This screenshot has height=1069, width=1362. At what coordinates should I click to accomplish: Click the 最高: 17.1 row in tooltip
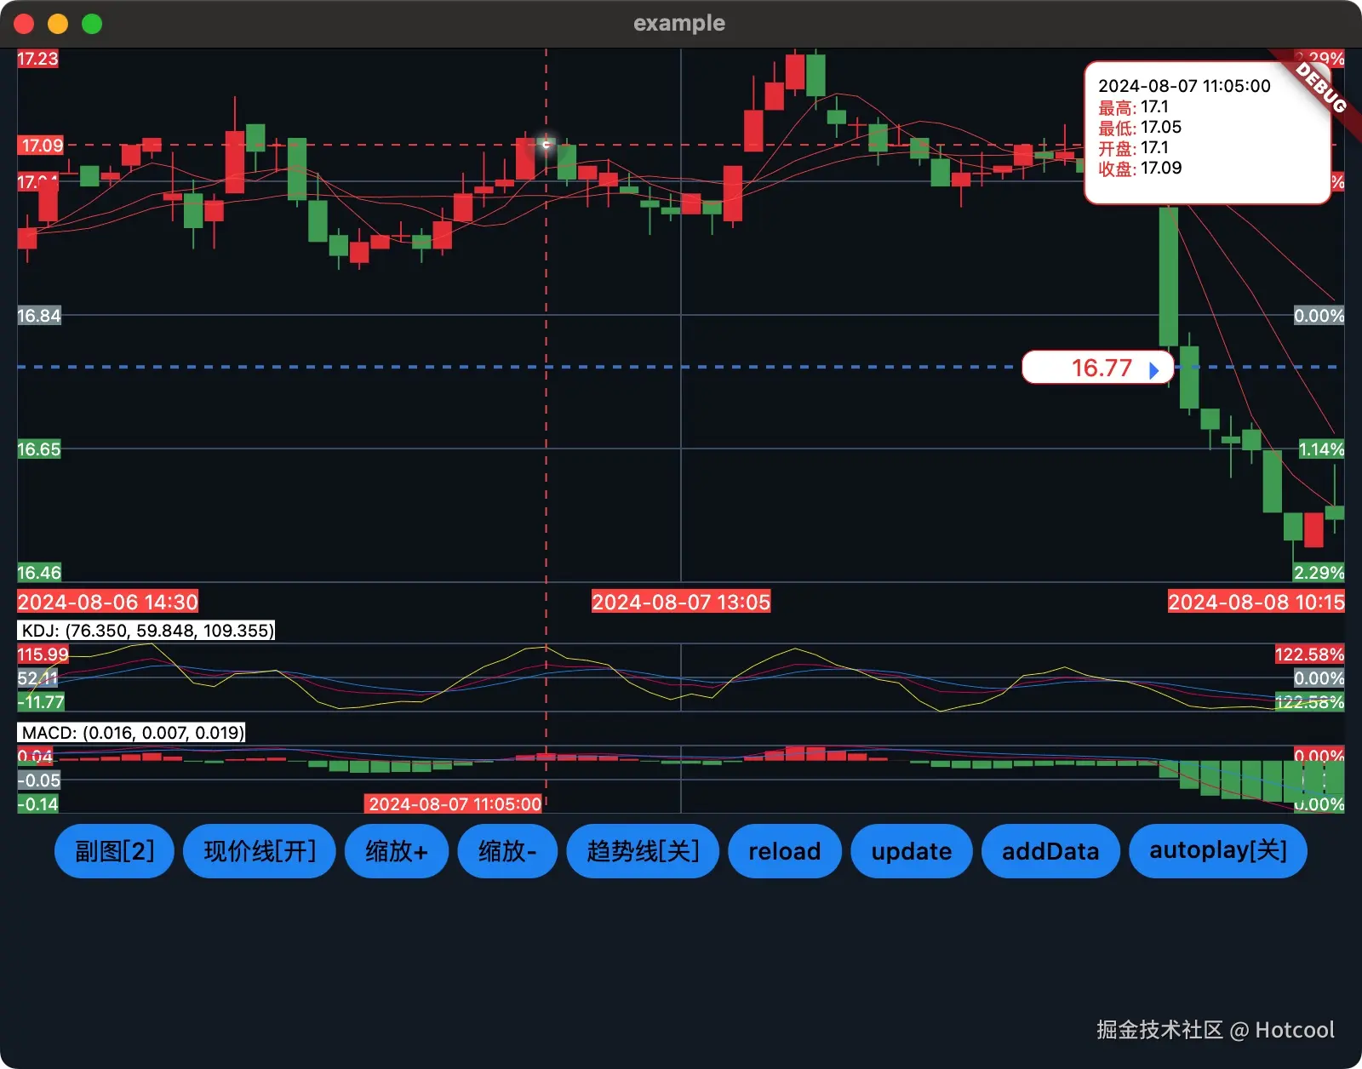click(1133, 107)
